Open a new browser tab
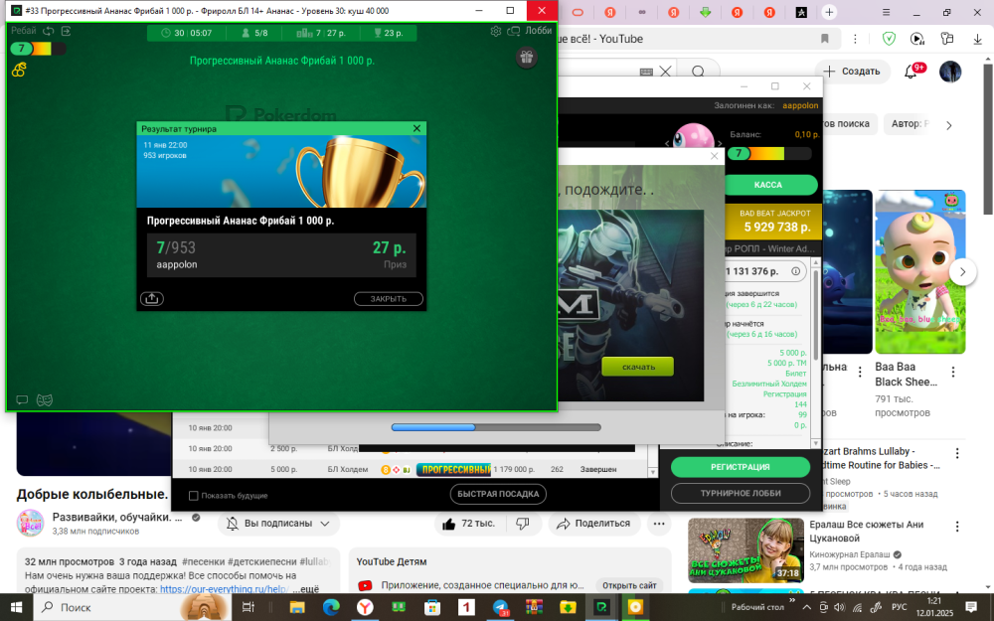This screenshot has height=621, width=994. point(829,12)
